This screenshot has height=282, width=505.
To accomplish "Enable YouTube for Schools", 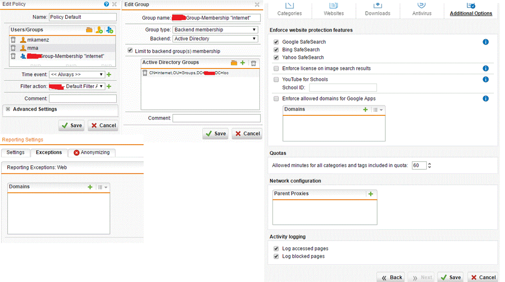I will point(276,80).
